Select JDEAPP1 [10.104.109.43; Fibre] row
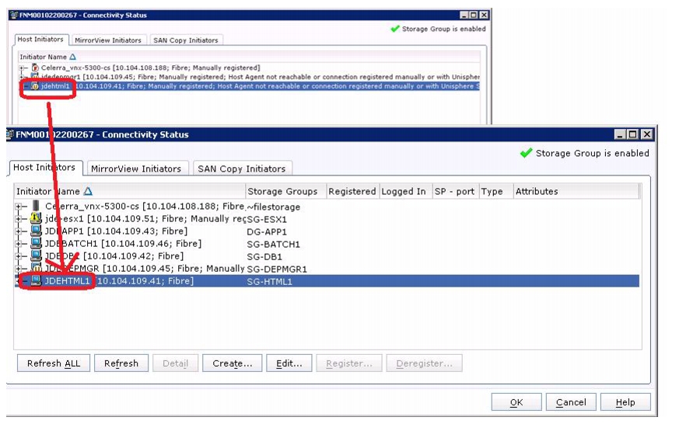 116,231
